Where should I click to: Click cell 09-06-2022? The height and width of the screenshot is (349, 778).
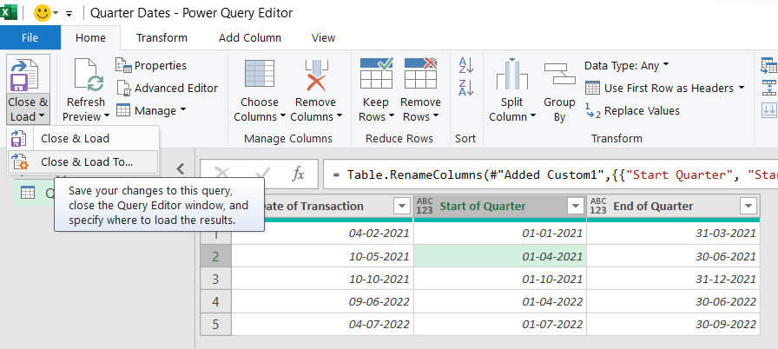tap(322, 302)
